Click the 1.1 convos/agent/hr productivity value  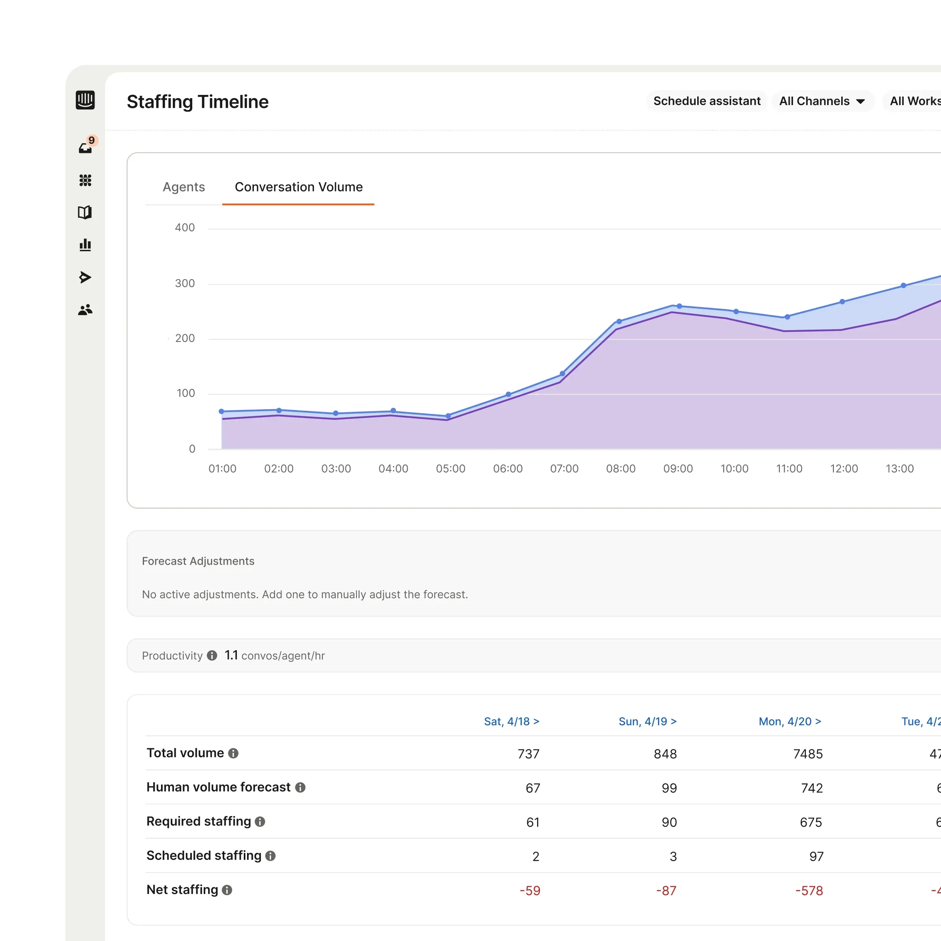tap(275, 655)
